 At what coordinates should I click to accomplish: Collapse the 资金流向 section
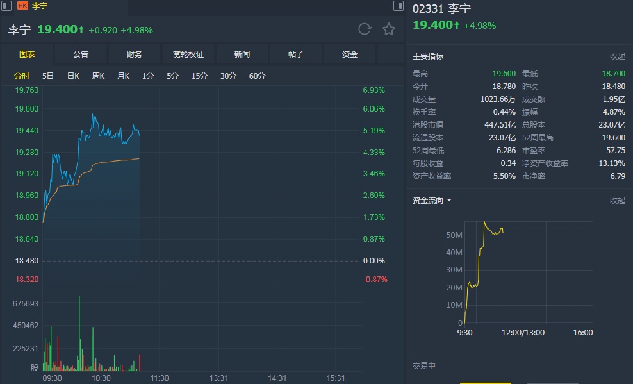617,201
